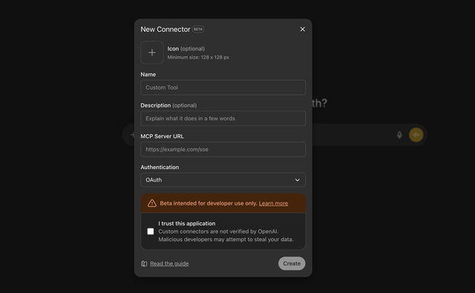Click the microphone dictation icon in background
Screen dimensions: 475x293
tap(399, 135)
